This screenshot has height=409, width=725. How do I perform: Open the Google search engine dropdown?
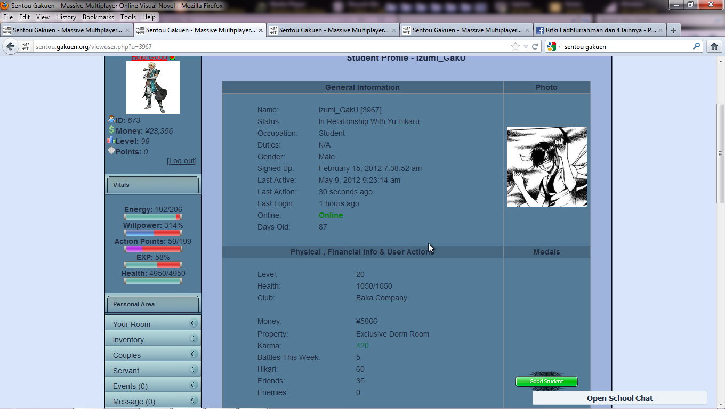[x=554, y=46]
